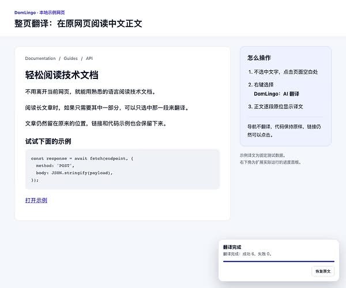Click the paragraph starting 文章仍然留在原来的位置

[x=96, y=123]
